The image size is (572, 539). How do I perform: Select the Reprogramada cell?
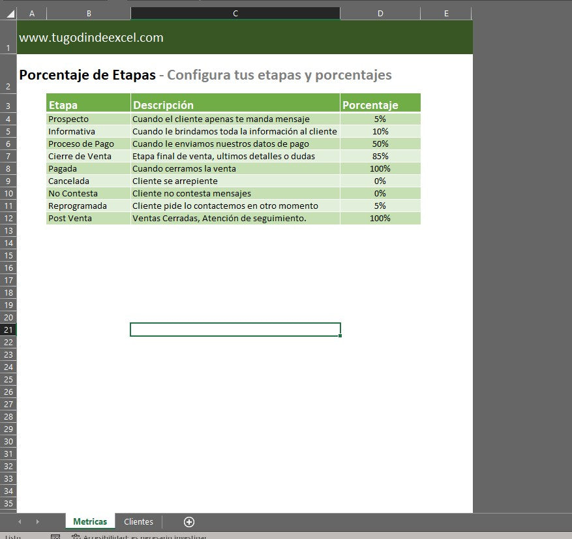point(88,206)
